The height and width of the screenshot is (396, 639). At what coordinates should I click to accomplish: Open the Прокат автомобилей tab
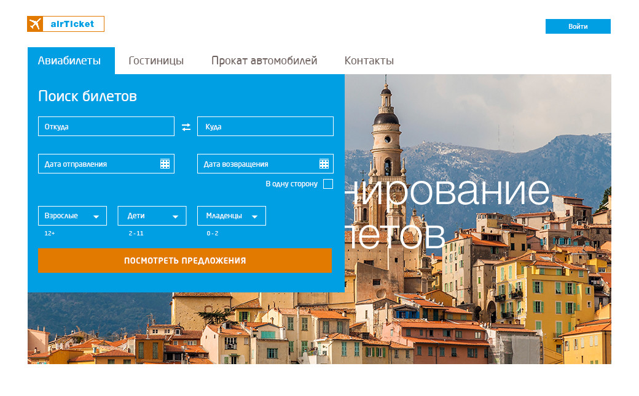[x=264, y=61]
